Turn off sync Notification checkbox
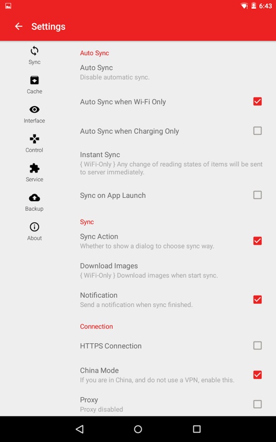Image resolution: width=276 pixels, height=442 pixels. (257, 299)
